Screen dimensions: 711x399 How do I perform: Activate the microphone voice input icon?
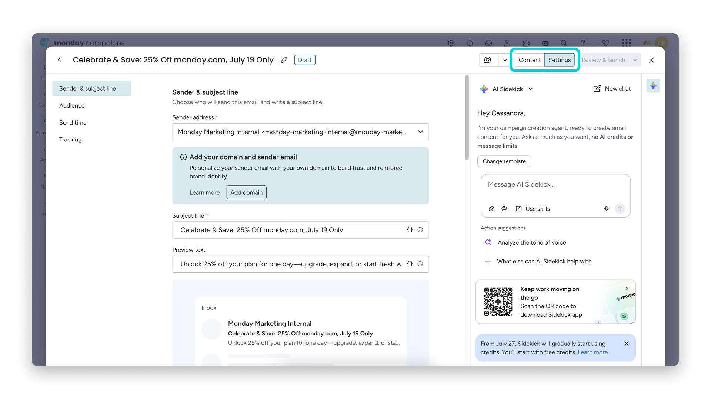point(606,209)
